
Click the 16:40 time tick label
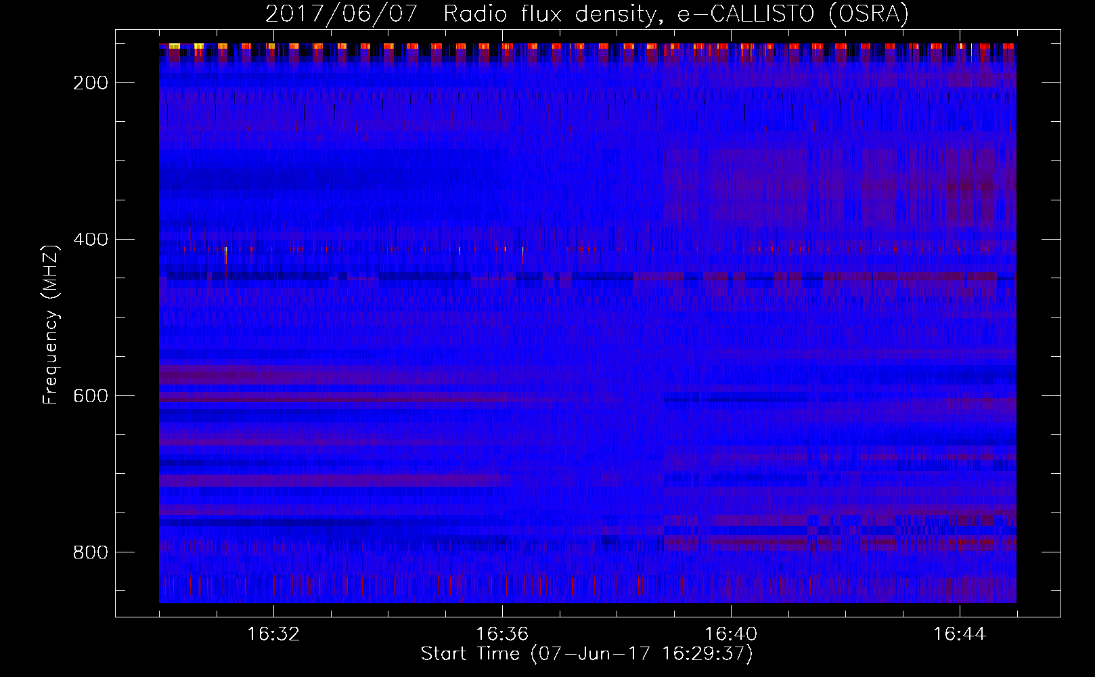(731, 634)
